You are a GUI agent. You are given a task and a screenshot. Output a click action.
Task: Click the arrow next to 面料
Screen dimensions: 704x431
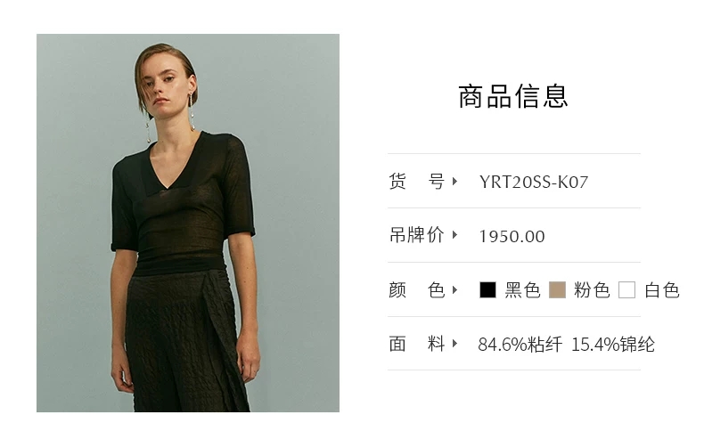tap(454, 344)
